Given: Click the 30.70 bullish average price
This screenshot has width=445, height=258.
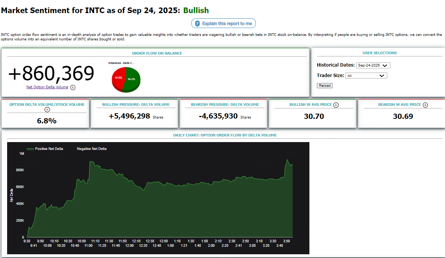Looking at the screenshot, I should point(314,116).
